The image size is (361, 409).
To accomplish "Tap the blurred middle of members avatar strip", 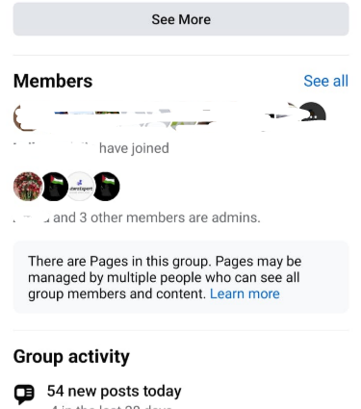I will click(x=167, y=118).
